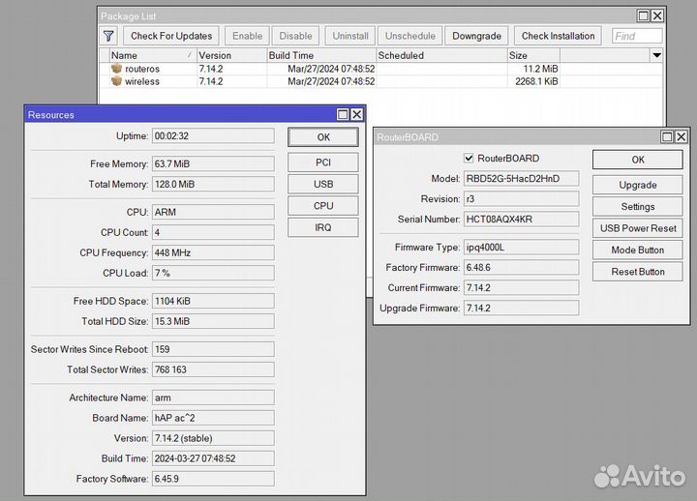Maximize the Package List window
The width and height of the screenshot is (697, 501).
pos(643,16)
